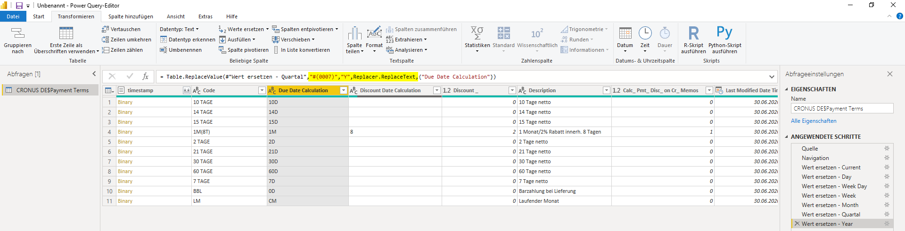Viewport: 905px width, 231px height.
Task: Open help question mark icon
Action: point(899,16)
